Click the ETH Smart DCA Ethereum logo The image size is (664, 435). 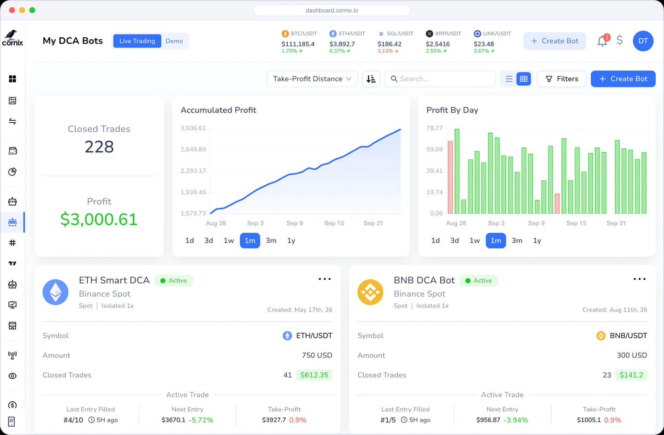pos(56,292)
